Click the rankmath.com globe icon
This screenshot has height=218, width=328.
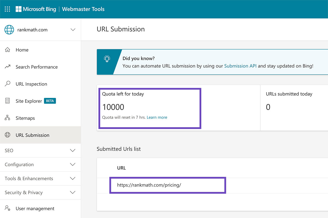(x=9, y=30)
